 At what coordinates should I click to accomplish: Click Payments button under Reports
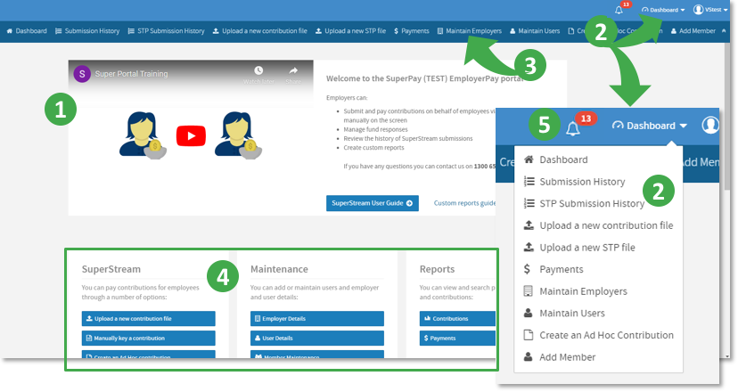457,339
